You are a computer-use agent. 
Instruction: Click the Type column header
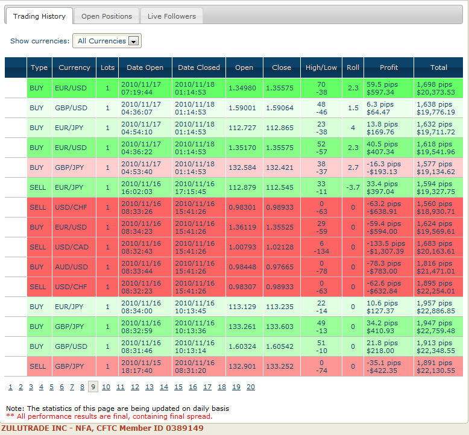39,67
